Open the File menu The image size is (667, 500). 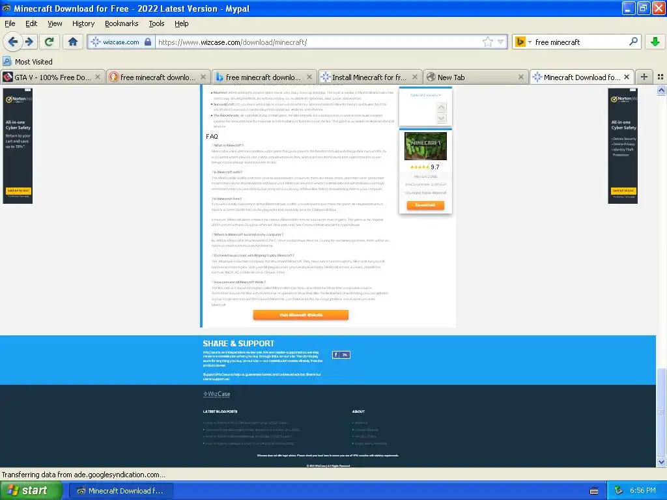[10, 23]
